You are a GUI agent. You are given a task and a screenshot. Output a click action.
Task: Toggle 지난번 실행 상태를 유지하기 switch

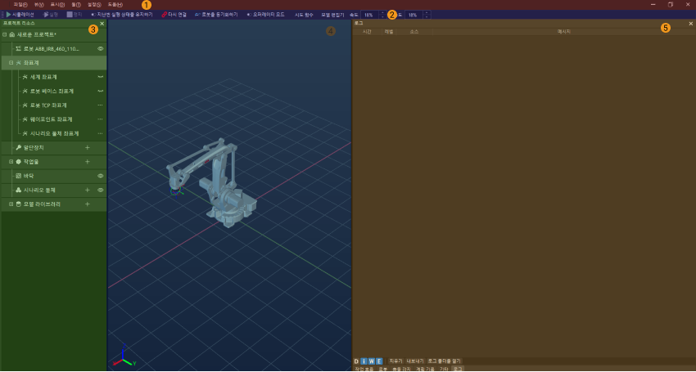click(93, 15)
